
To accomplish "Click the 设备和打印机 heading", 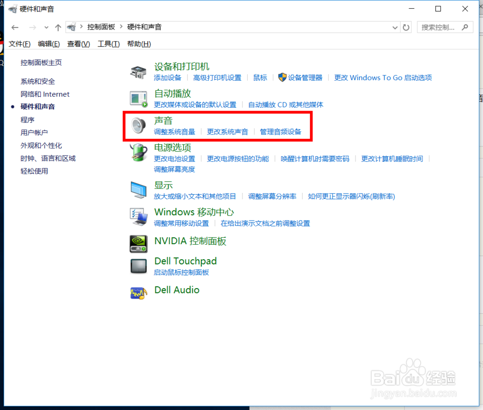I will [182, 67].
